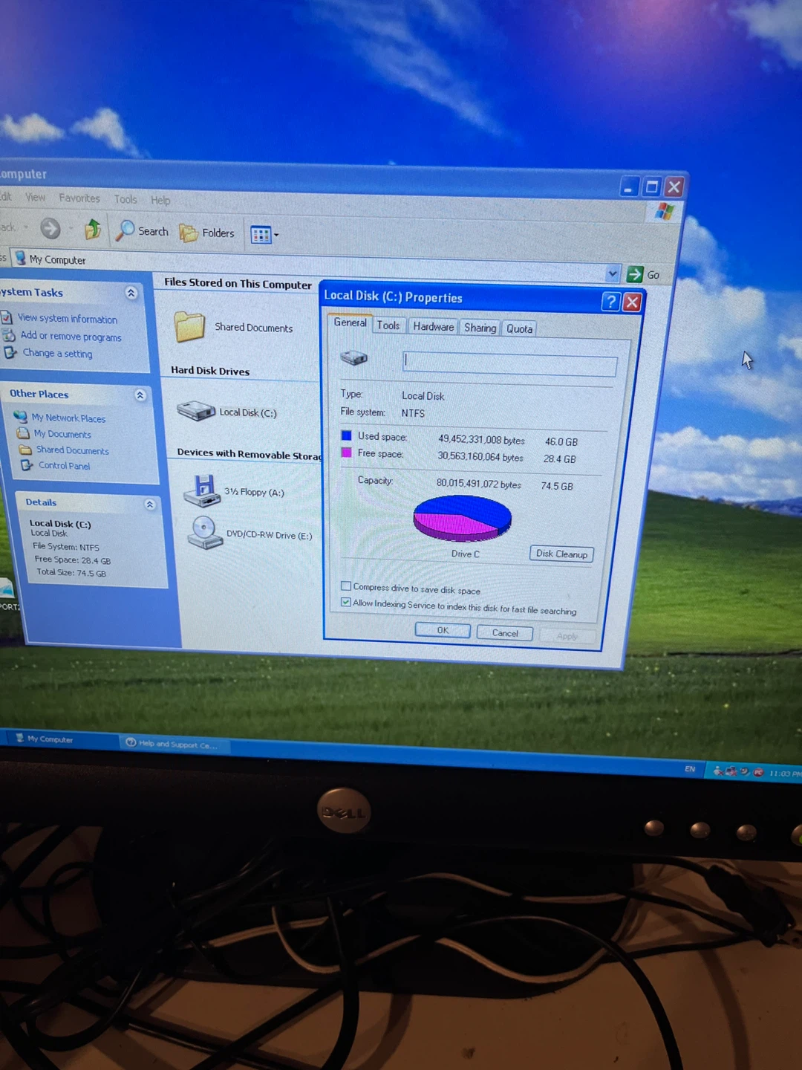
Task: Expand the address bar dropdown arrow
Action: 613,273
